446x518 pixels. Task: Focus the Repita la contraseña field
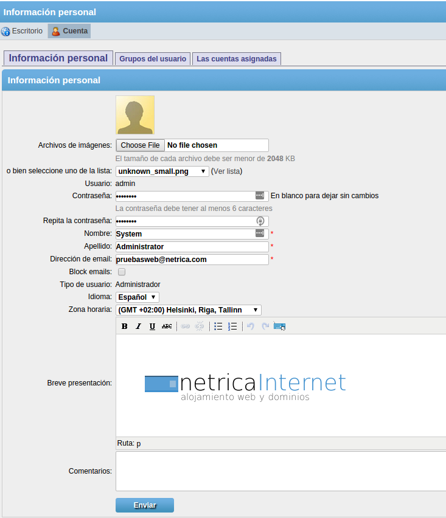click(192, 221)
